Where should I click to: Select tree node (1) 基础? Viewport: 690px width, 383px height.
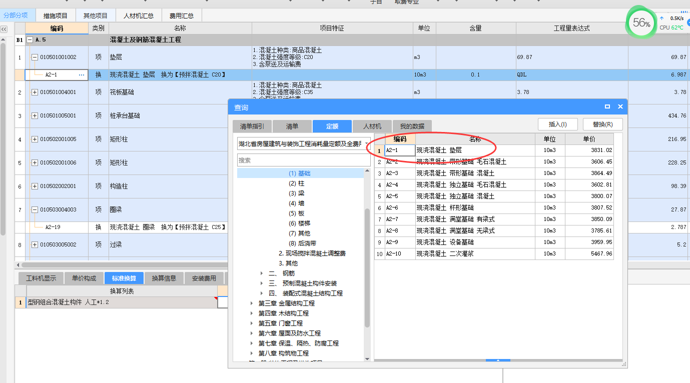pyautogui.click(x=300, y=173)
